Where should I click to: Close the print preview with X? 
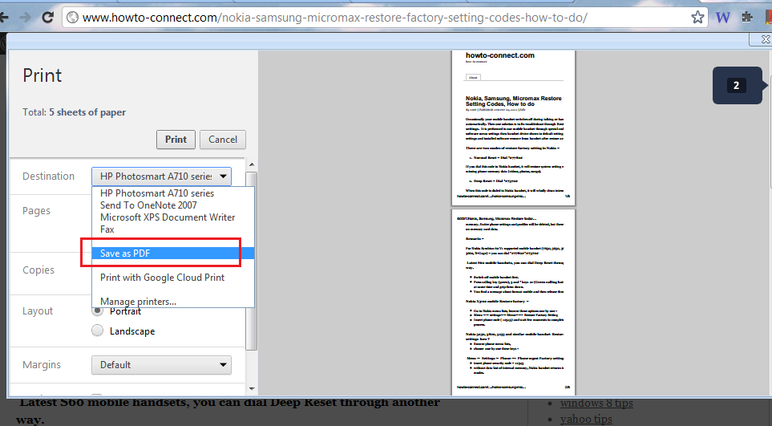(x=766, y=39)
